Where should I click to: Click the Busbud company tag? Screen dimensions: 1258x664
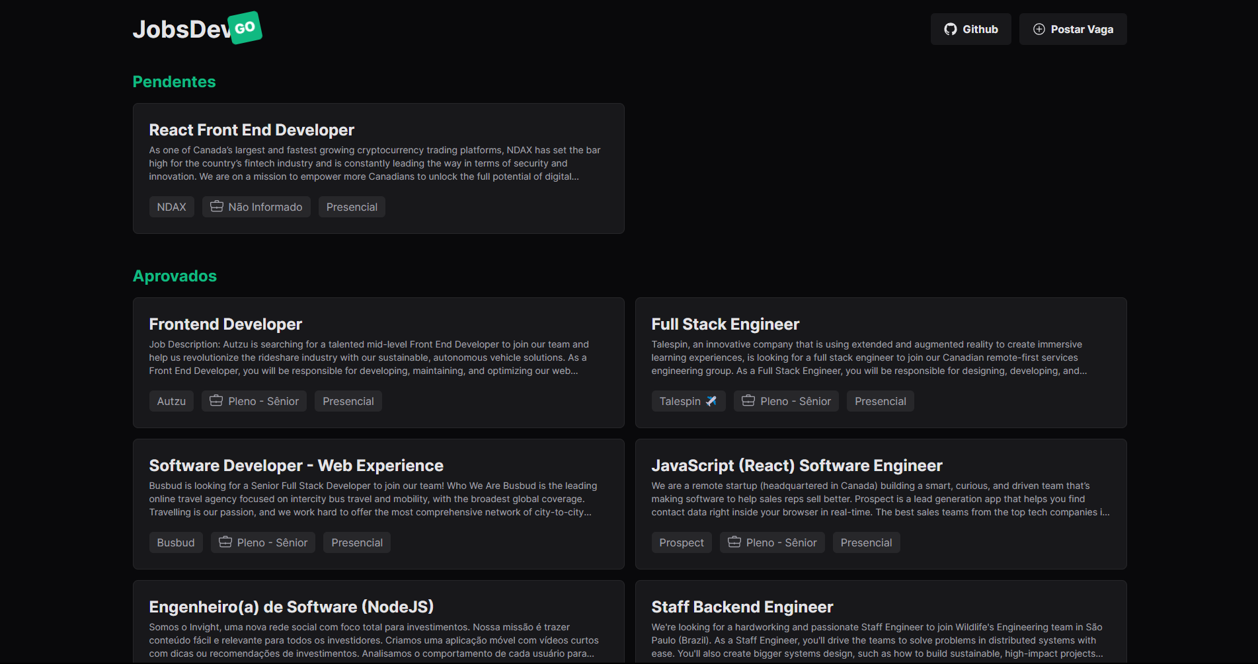tap(176, 542)
